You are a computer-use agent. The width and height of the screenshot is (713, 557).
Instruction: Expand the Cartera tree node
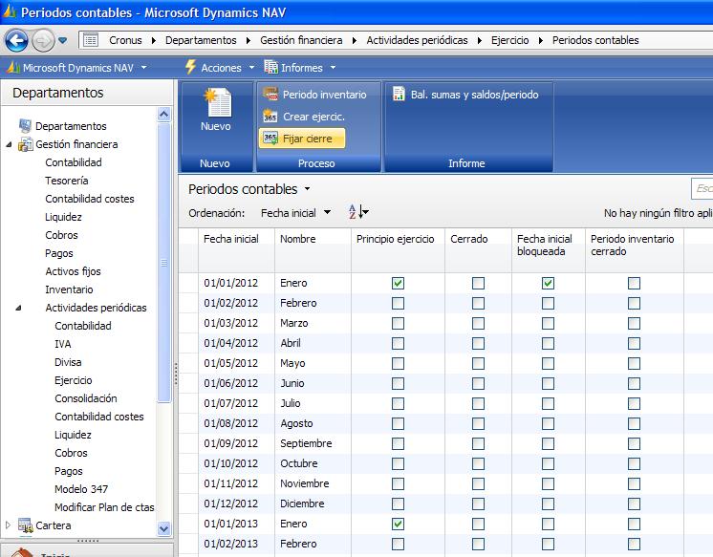pyautogui.click(x=9, y=525)
